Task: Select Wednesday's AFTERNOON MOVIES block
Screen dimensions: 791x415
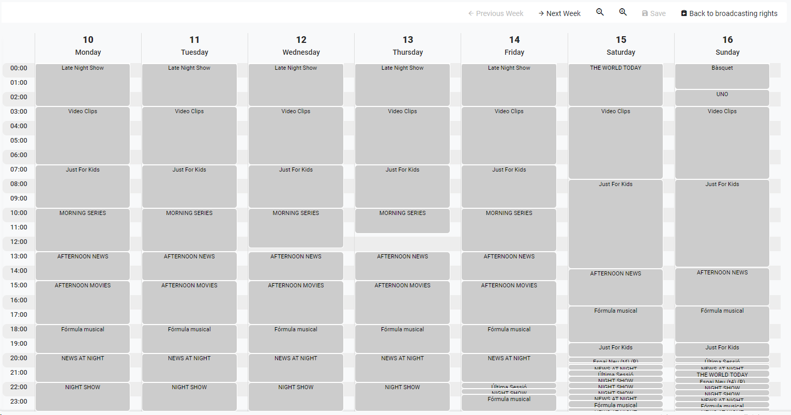Action: pyautogui.click(x=296, y=302)
